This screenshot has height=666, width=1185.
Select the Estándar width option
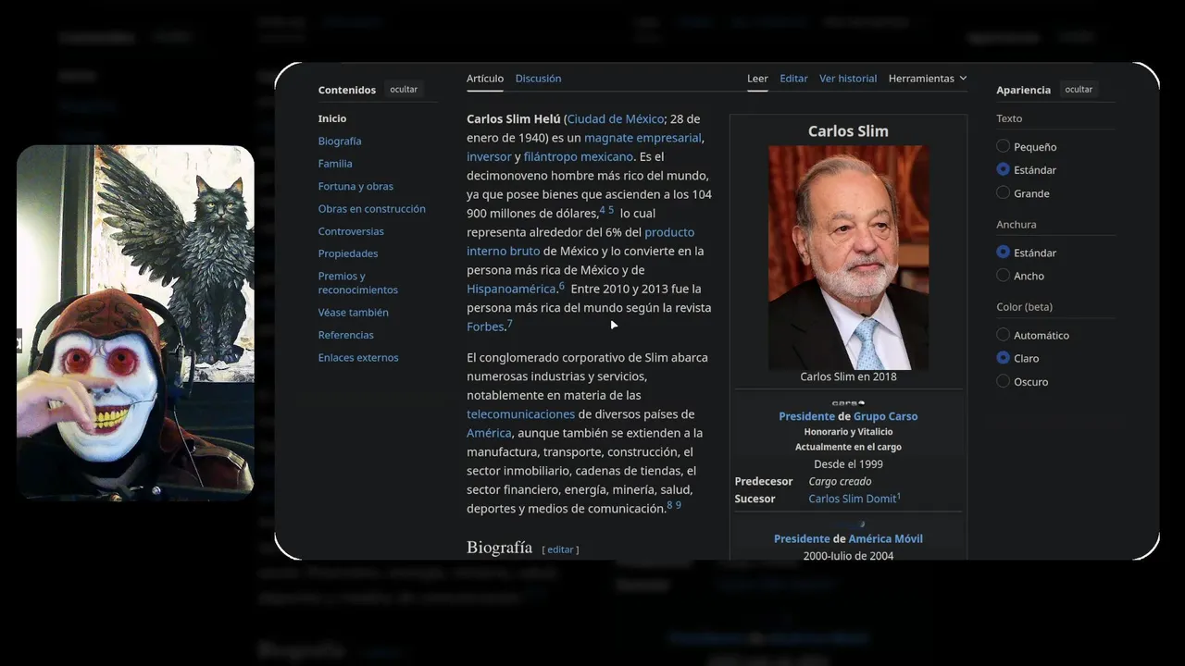1003,252
